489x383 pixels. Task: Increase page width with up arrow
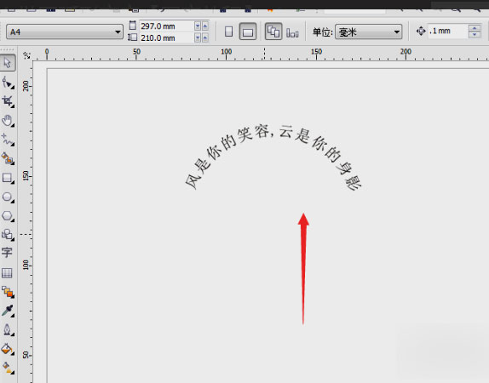point(205,26)
